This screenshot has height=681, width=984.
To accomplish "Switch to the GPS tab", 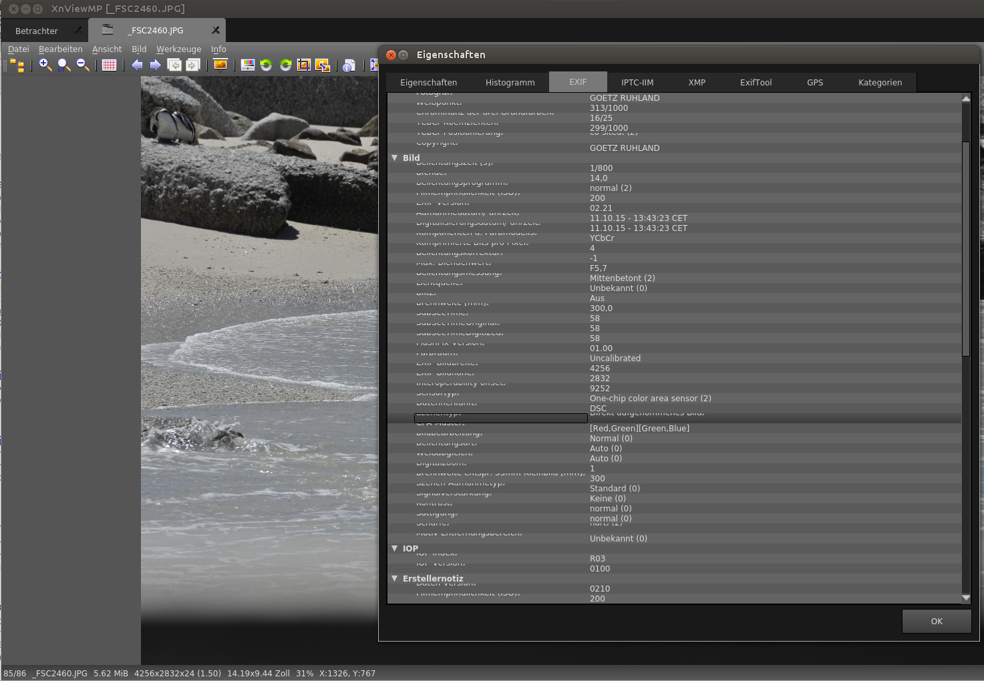I will (814, 83).
